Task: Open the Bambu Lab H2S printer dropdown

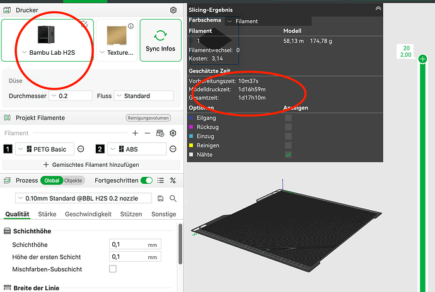Action: (x=49, y=53)
